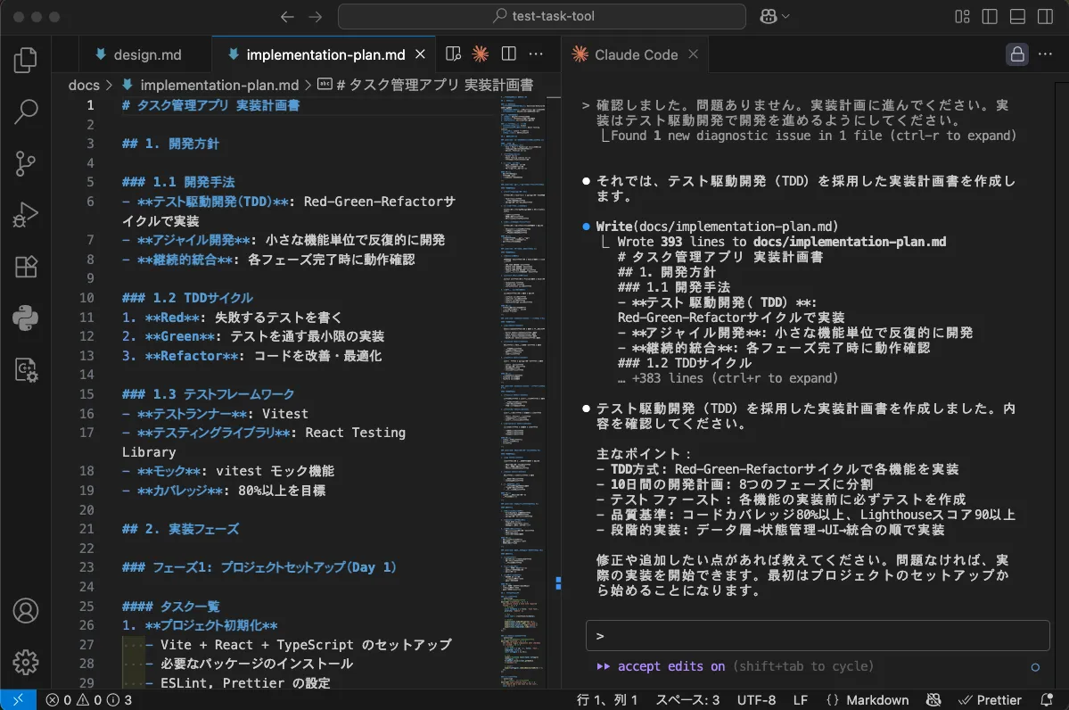Click the errors and warnings status indicator
The image size is (1069, 710).
click(x=89, y=700)
